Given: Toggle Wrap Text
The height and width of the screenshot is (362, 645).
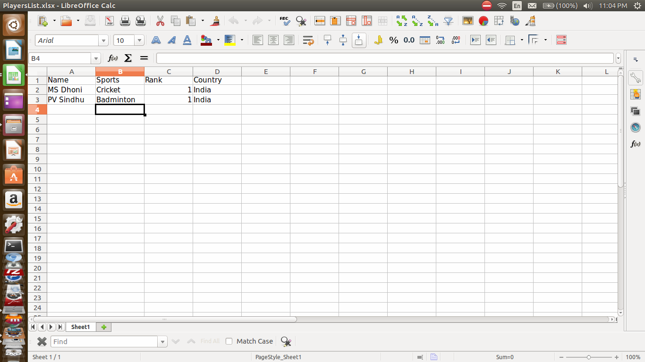Looking at the screenshot, I should [308, 40].
